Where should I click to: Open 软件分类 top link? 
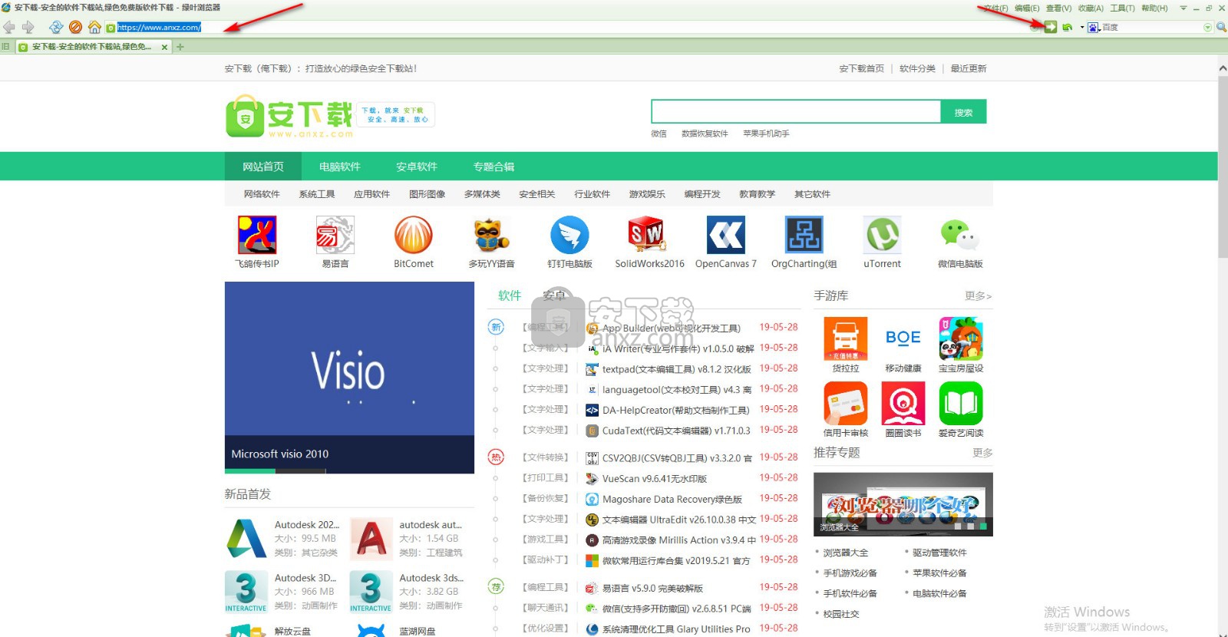[x=917, y=69]
